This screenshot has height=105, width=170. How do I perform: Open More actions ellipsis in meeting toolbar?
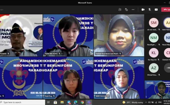133,9
